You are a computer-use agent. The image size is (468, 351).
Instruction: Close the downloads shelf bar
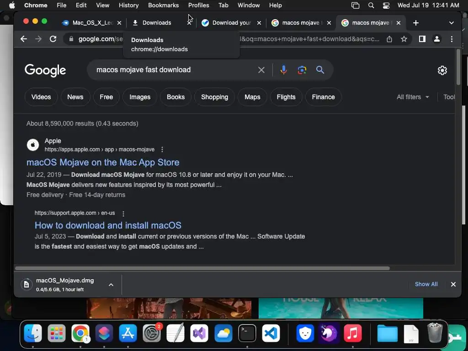coord(453,284)
